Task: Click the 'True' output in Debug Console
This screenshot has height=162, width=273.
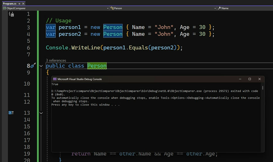Action: tap(55, 84)
